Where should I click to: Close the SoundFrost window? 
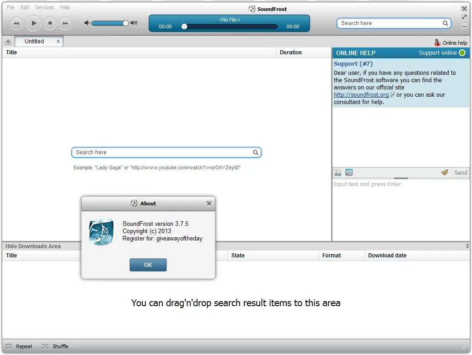pyautogui.click(x=464, y=9)
